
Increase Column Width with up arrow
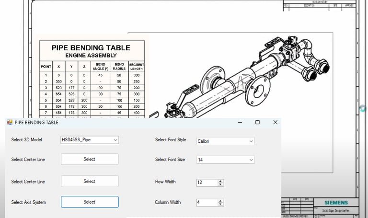[x=220, y=201]
